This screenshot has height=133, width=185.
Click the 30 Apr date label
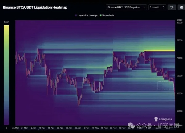point(78,128)
